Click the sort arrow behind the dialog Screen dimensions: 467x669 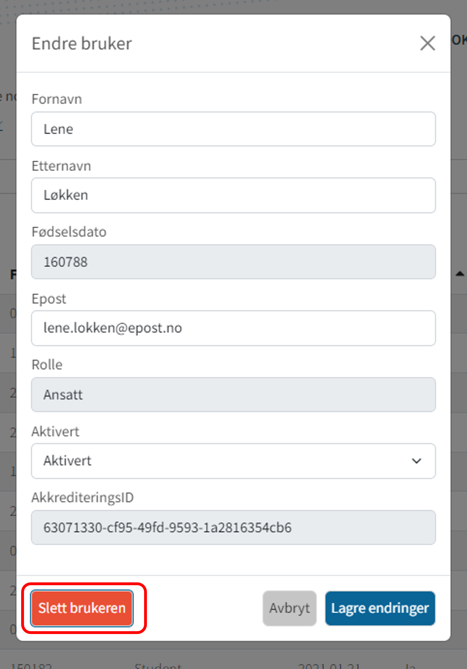pyautogui.click(x=460, y=274)
